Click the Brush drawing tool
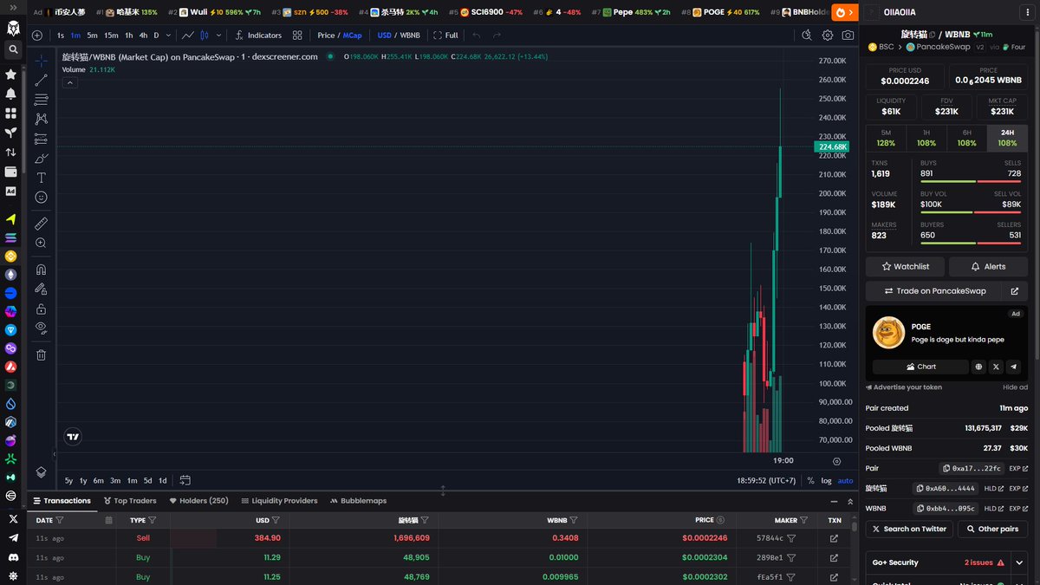Image resolution: width=1040 pixels, height=585 pixels. point(41,159)
